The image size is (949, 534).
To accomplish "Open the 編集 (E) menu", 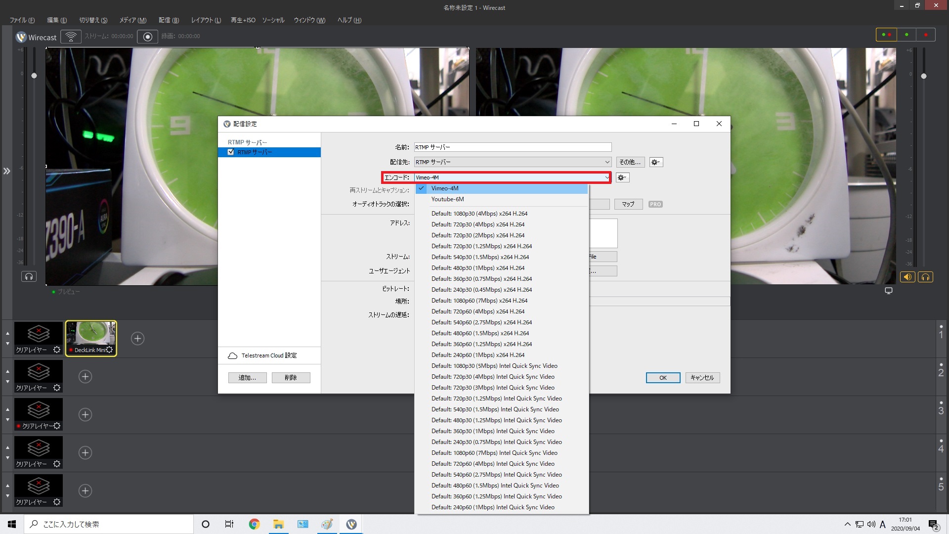I will click(57, 20).
